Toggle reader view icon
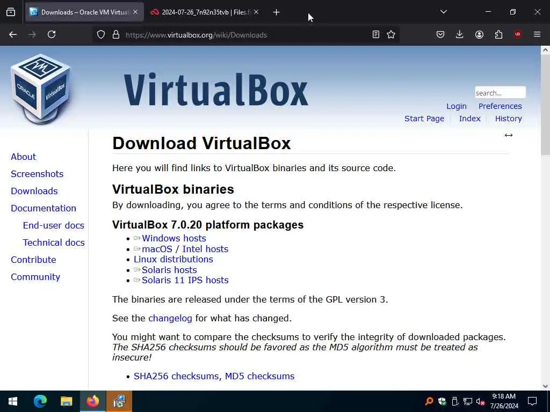The width and height of the screenshot is (550, 412). point(375,34)
